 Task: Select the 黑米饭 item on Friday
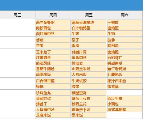[x=89, y=115]
